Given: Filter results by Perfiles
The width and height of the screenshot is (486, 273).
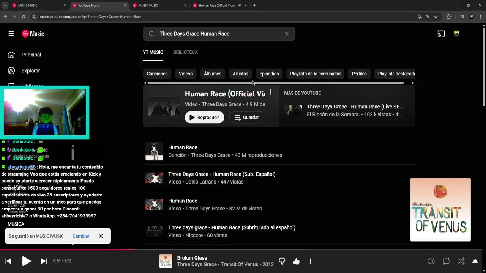Looking at the screenshot, I should tap(359, 74).
